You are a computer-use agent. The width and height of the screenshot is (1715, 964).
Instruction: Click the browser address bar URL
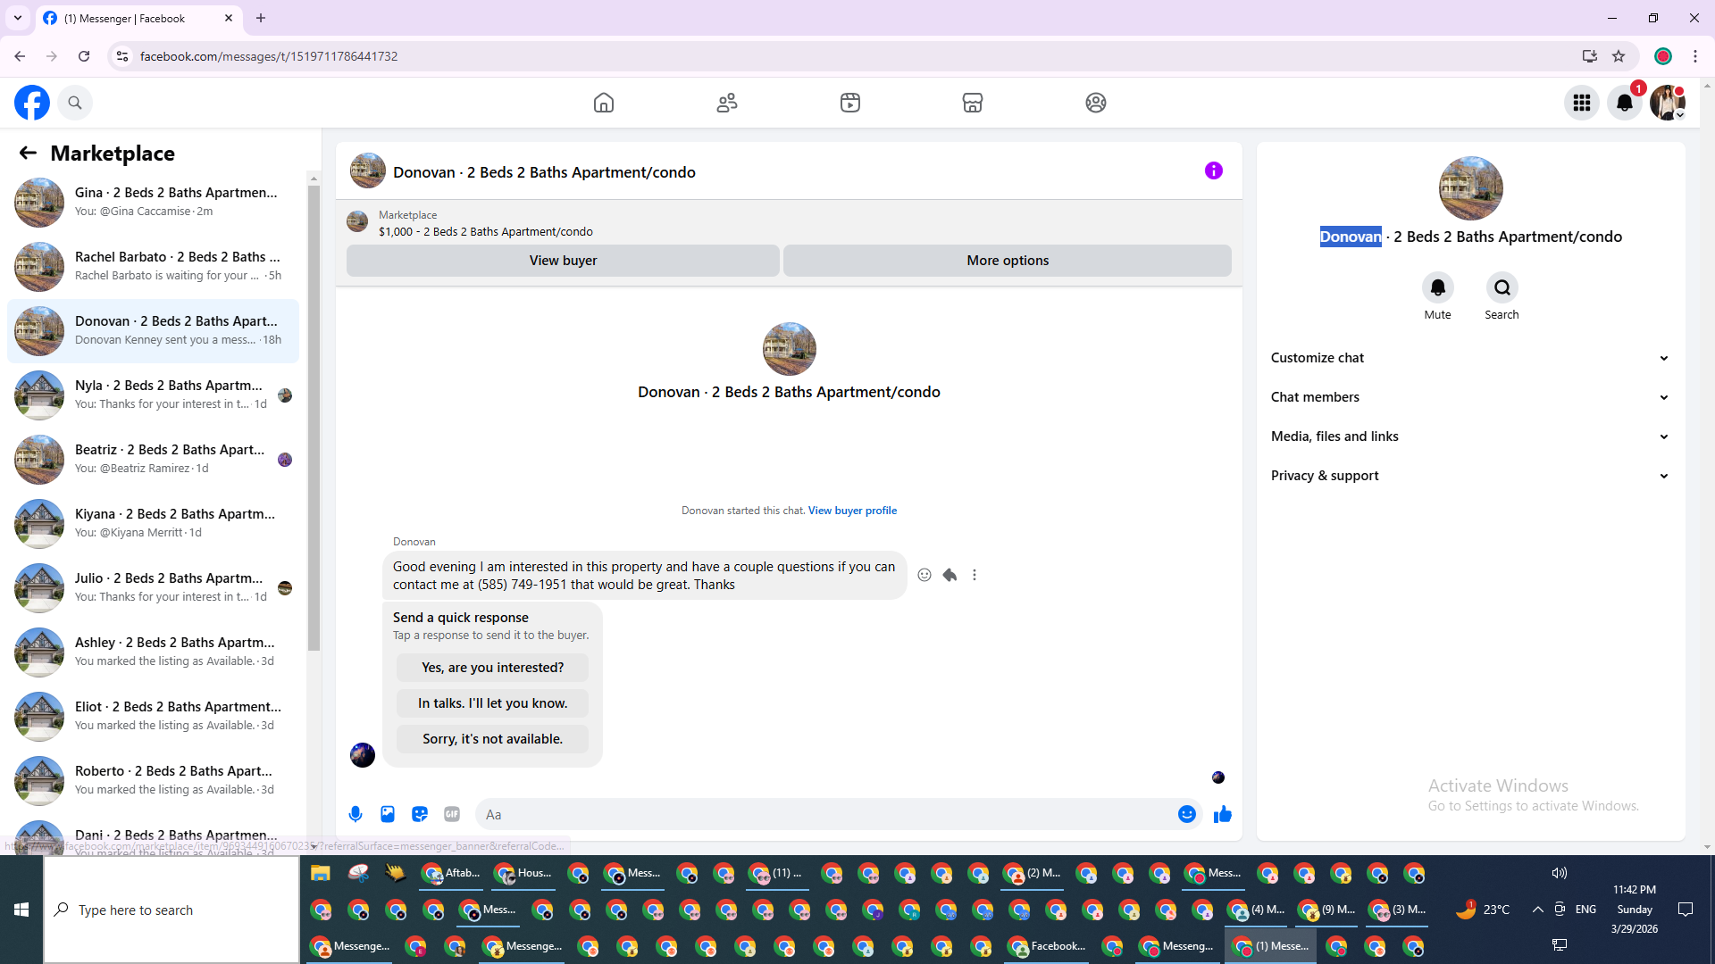(269, 56)
